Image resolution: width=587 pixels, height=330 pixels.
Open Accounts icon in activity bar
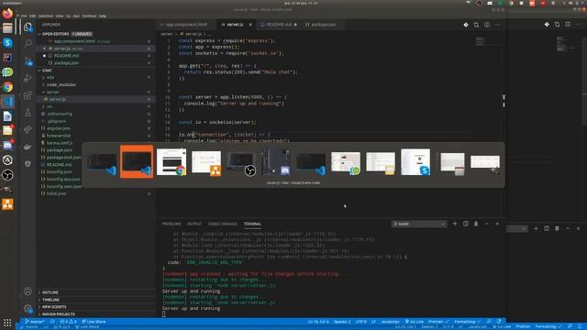coord(28,291)
